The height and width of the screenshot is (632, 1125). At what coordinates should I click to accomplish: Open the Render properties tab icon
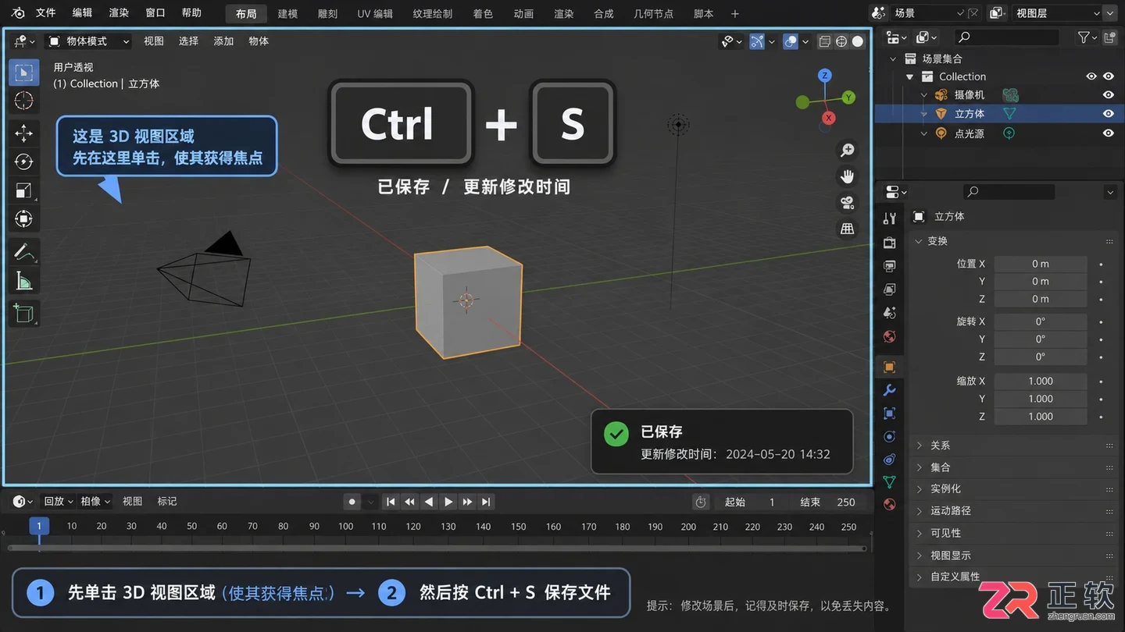tap(889, 243)
